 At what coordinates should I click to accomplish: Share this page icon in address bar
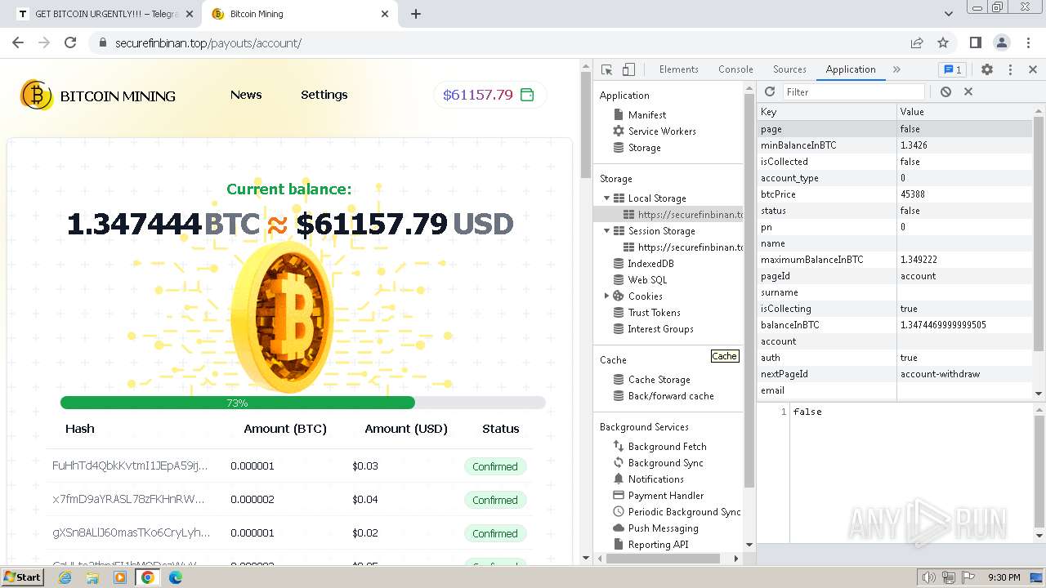tap(917, 42)
